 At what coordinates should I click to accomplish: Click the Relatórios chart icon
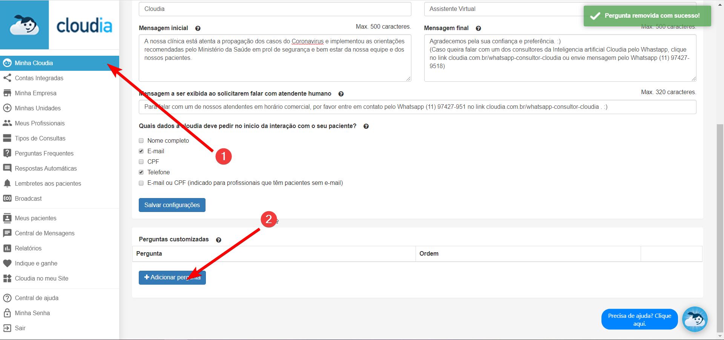pos(7,248)
